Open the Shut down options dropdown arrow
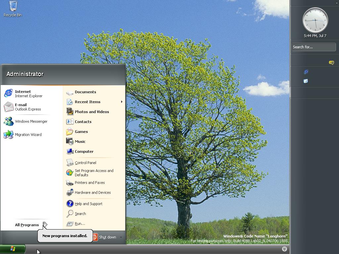Viewport: 339px width, 254px height. point(121,237)
